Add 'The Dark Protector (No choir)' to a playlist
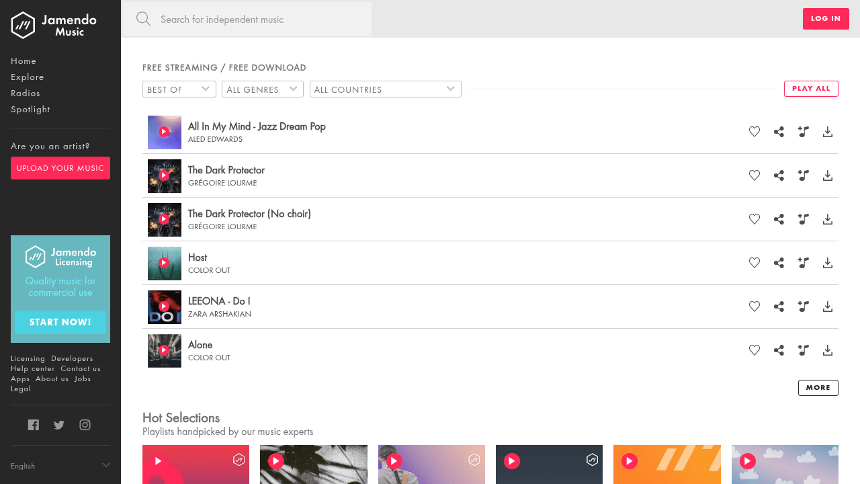This screenshot has width=860, height=484. [x=803, y=219]
